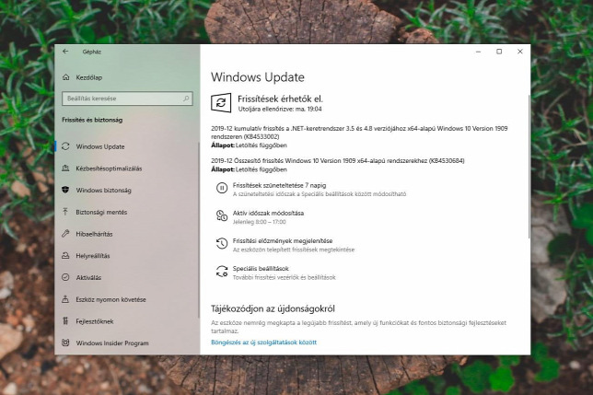Click the Eszköz nyomon követése locator icon
593x395 pixels.
(65, 299)
